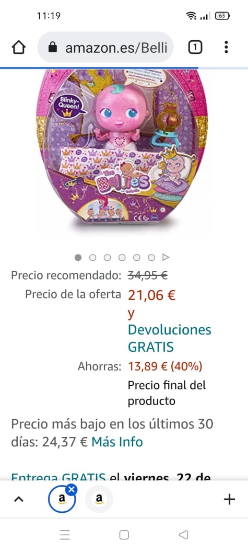This screenshot has height=552, width=248.
Task: Switch to the second Amazon tab icon
Action: coord(99,499)
